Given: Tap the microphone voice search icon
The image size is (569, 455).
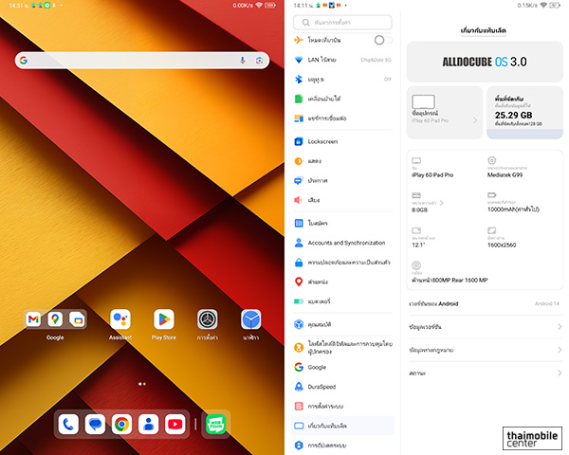Looking at the screenshot, I should (243, 61).
